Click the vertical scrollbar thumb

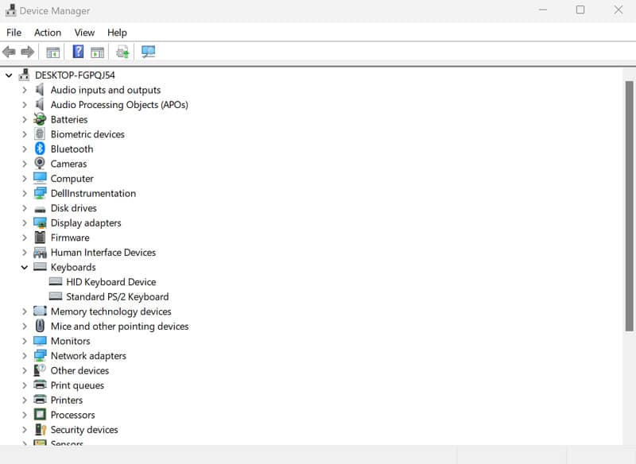(x=629, y=205)
